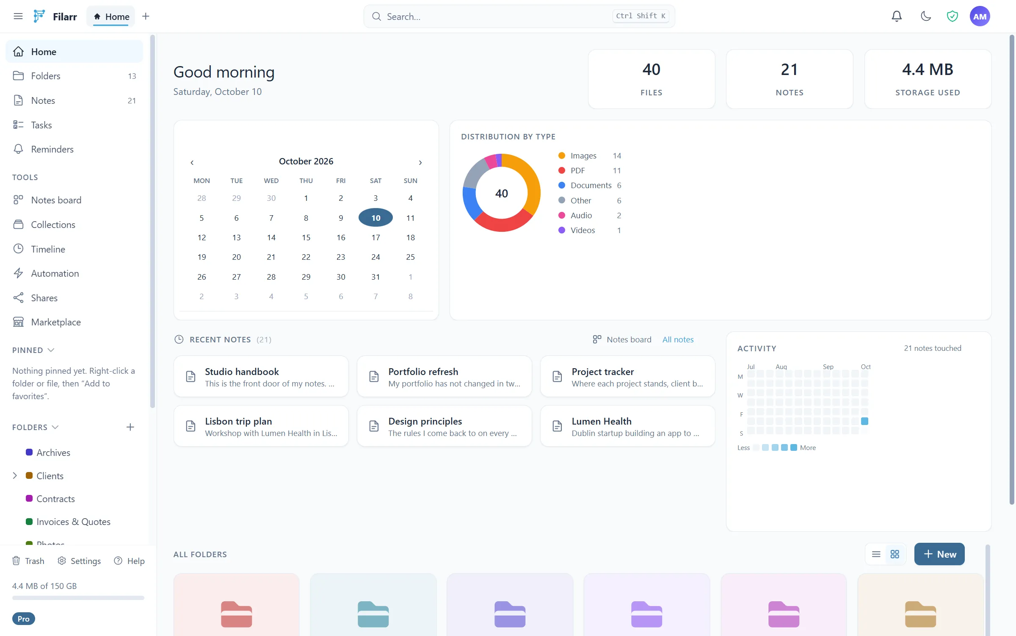Add new folder with plus icon
This screenshot has width=1016, height=636.
(130, 427)
